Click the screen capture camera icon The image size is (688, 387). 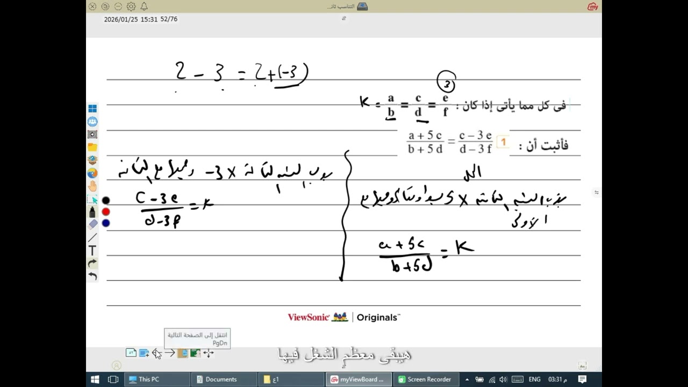[92, 134]
